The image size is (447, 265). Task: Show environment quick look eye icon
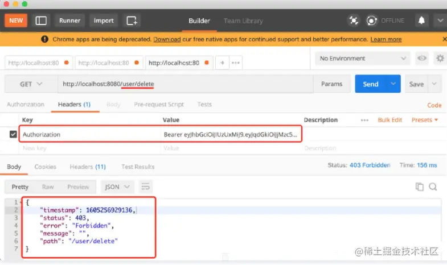pyautogui.click(x=421, y=59)
